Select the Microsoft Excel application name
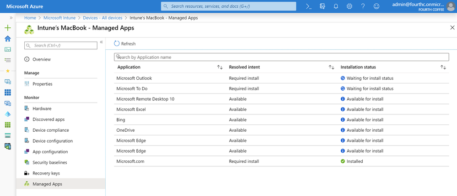This screenshot has height=196, width=457. [x=131, y=109]
